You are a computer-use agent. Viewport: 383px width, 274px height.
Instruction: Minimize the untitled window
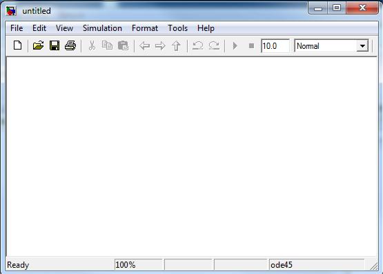click(x=318, y=8)
